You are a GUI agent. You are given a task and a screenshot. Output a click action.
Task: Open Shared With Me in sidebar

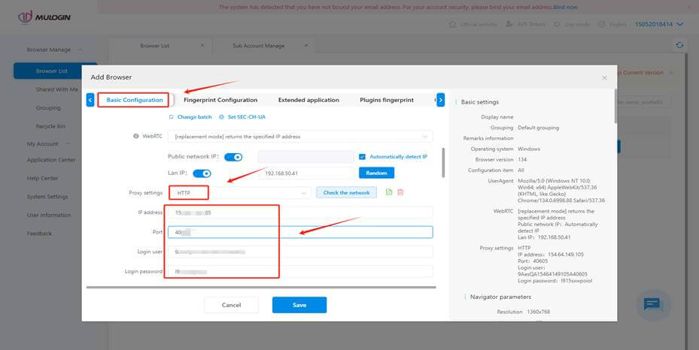(56, 89)
